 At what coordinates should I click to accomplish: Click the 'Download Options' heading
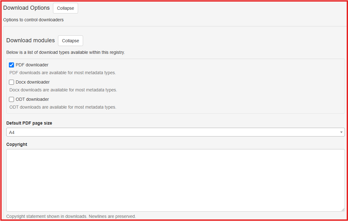click(26, 8)
